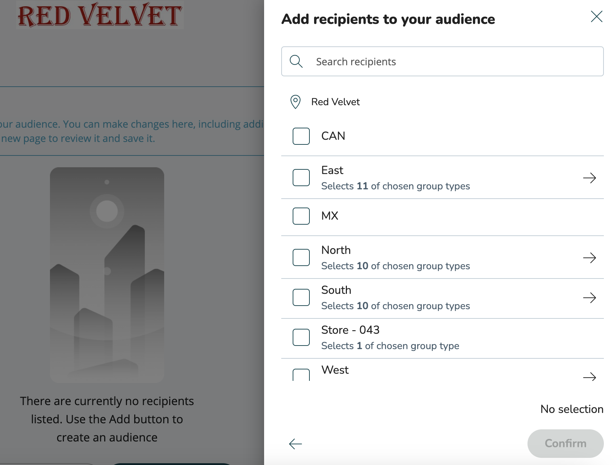Check the South checkbox

tap(301, 297)
